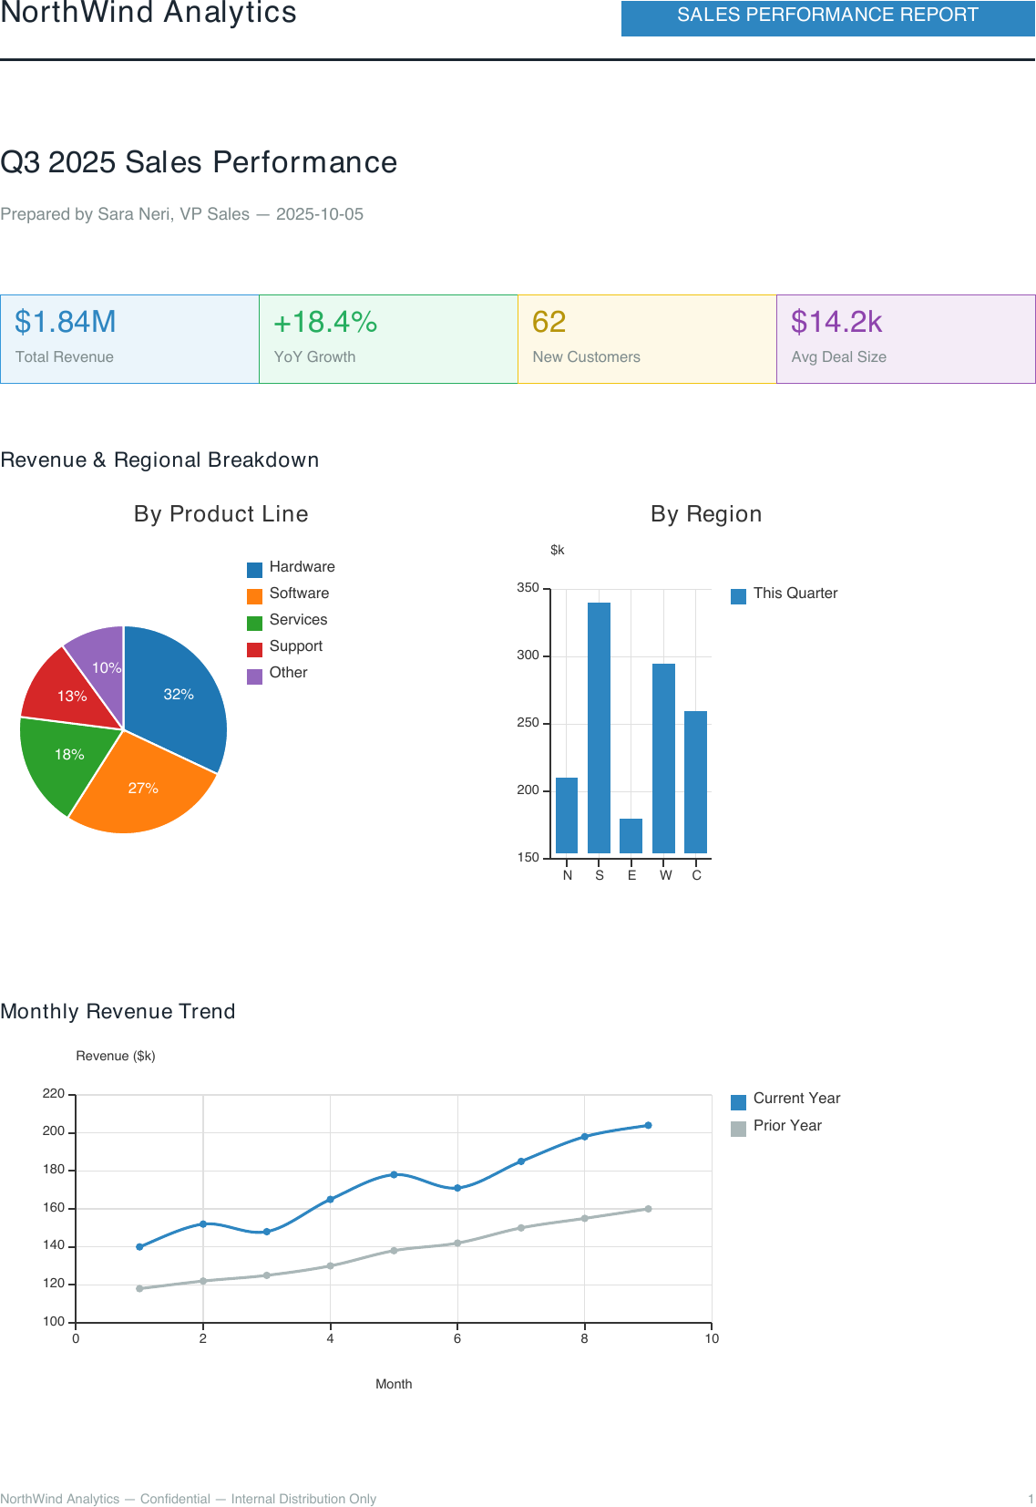Viewport: 1036px width, 1507px height.
Task: Click the Support legend label
Action: point(296,646)
